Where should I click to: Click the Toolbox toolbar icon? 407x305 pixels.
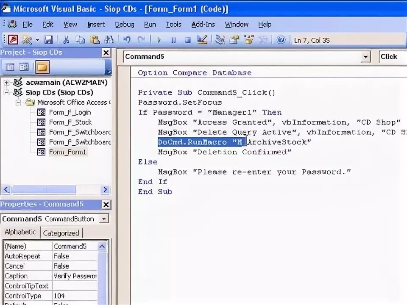coord(263,40)
